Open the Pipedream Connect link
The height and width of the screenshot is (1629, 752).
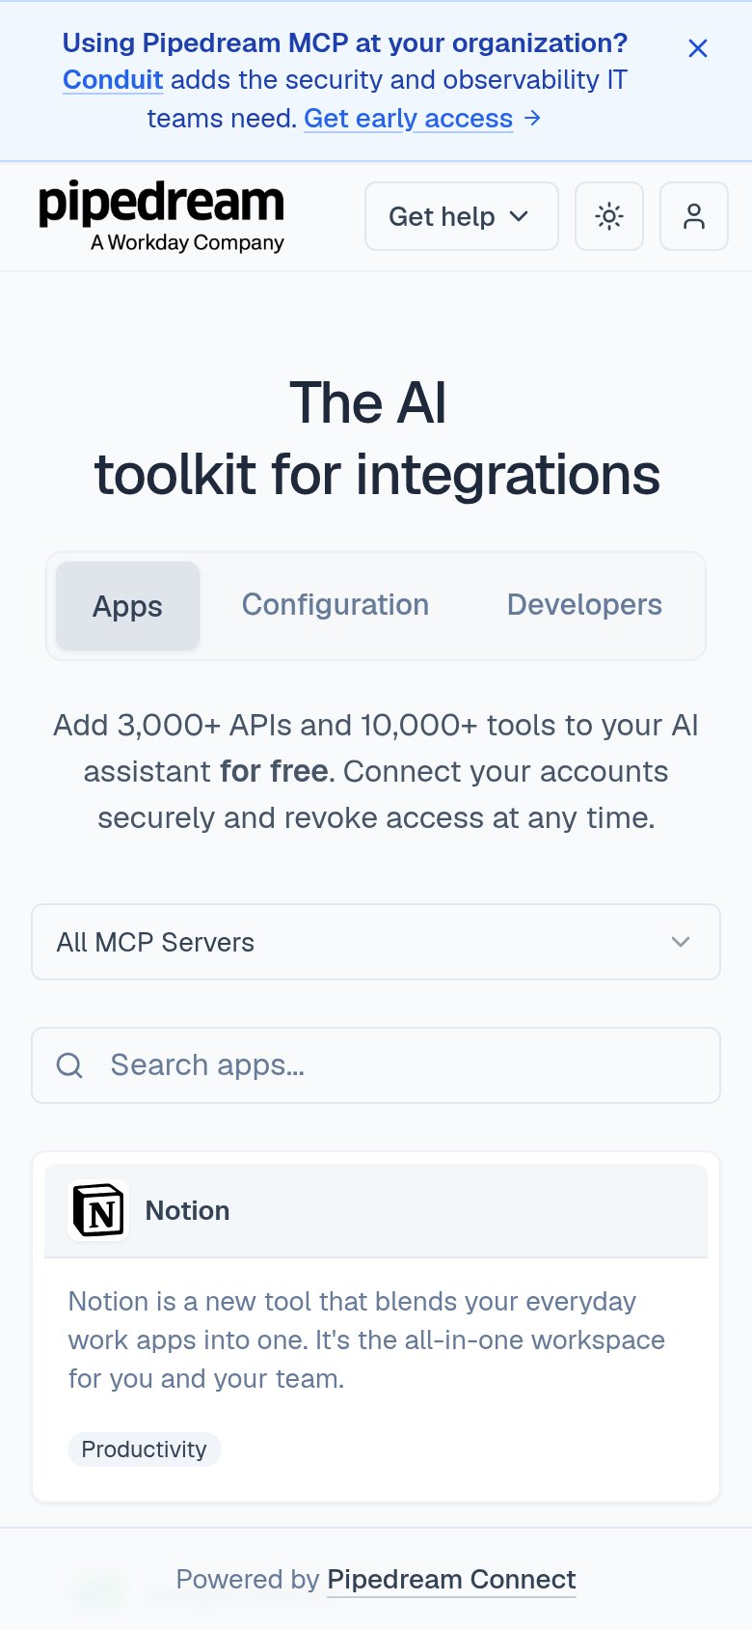point(451,1580)
